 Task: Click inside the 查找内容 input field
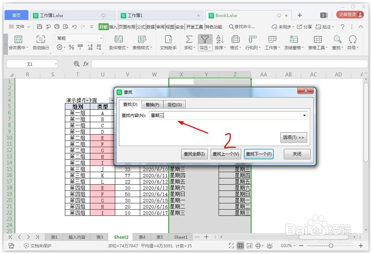coord(208,116)
